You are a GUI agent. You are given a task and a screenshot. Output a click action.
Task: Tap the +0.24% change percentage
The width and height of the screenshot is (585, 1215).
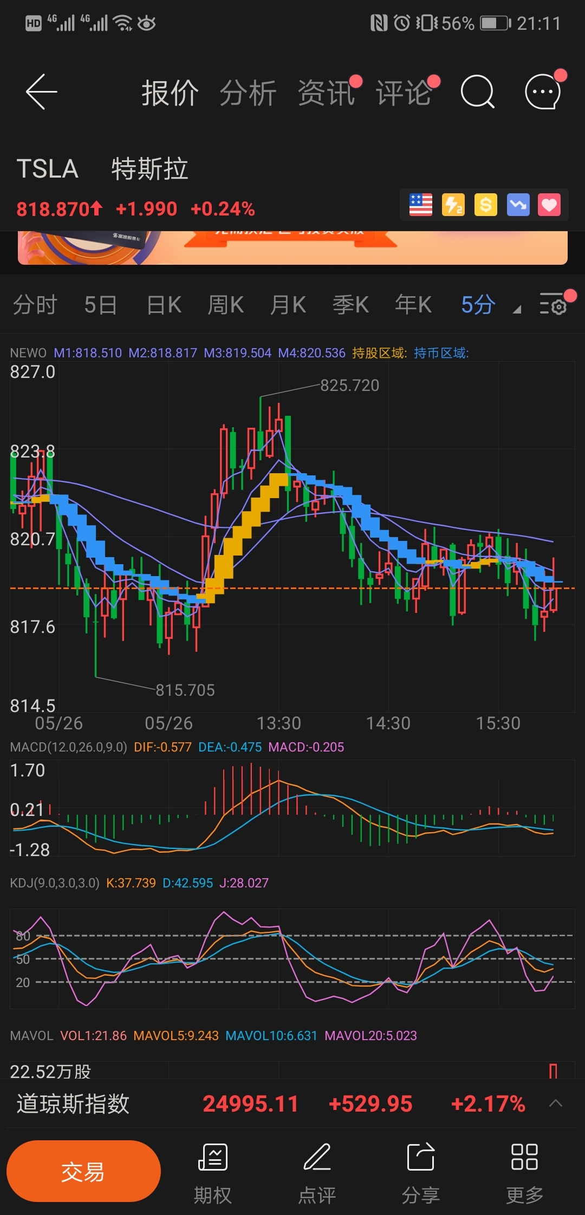223,208
